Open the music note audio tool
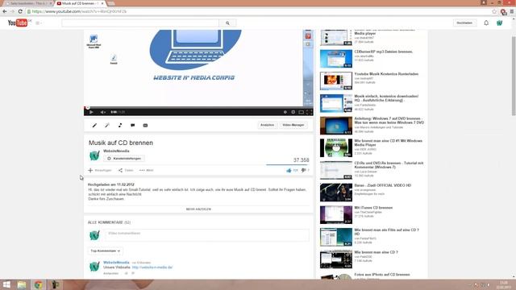Screen dimensions: 516x290 click(x=120, y=126)
